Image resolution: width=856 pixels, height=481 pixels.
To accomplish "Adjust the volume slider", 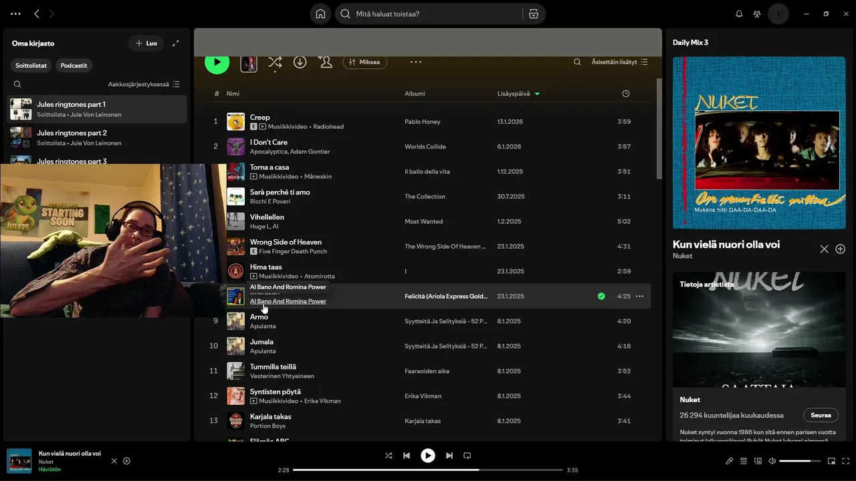I will (800, 461).
